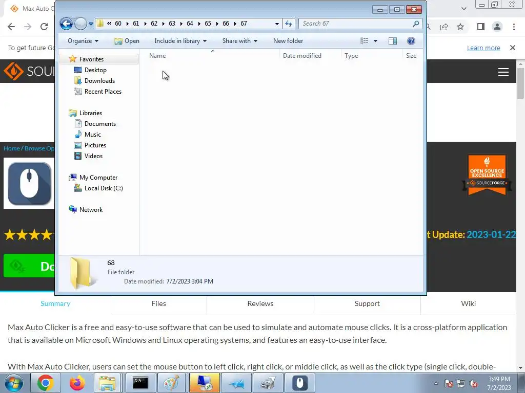Focus the Search 67 input field
This screenshot has height=393, width=525.
coord(360,24)
